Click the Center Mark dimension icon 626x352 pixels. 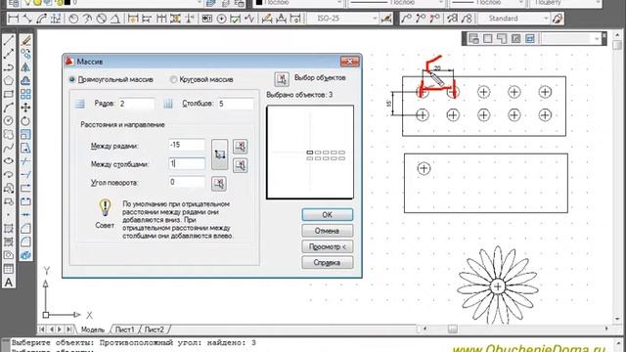pos(221,19)
